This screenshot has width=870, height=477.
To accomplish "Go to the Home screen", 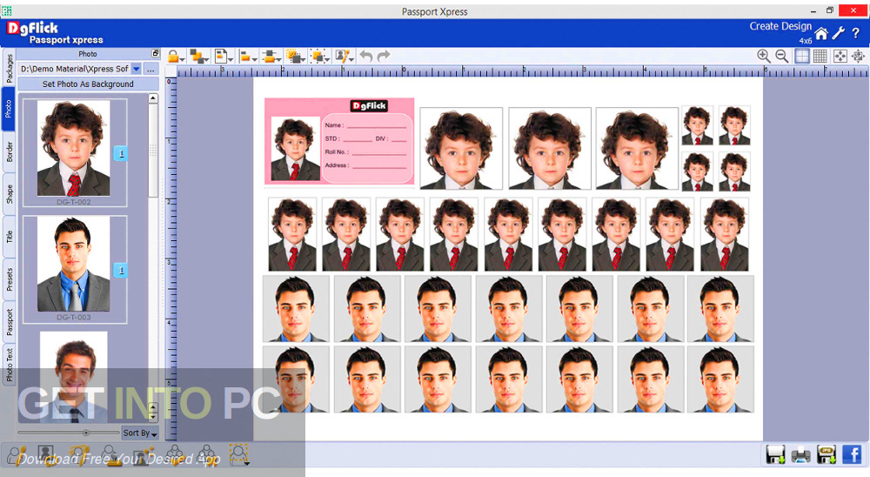I will 821,33.
